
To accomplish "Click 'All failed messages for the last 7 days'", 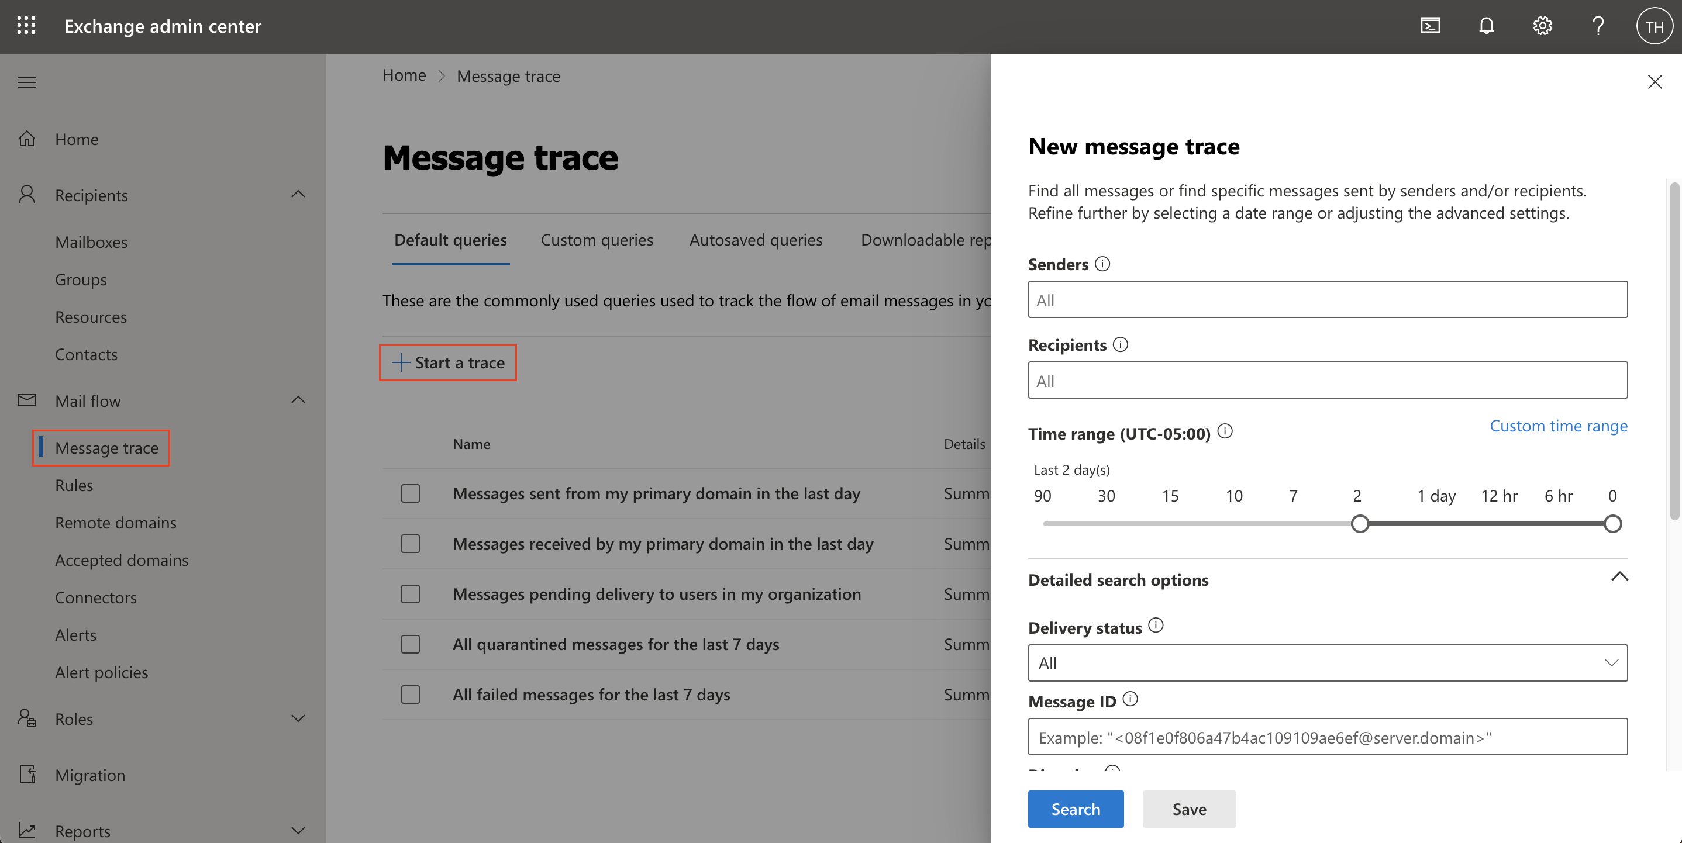I will tap(591, 695).
